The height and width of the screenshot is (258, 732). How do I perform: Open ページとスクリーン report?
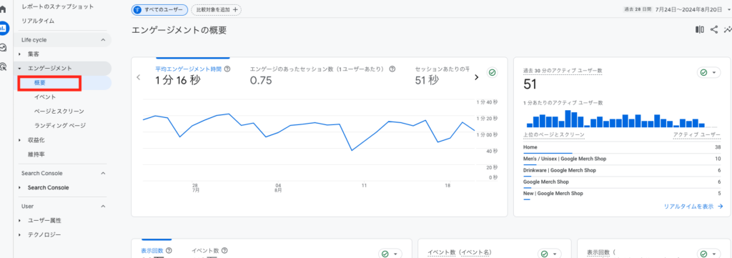click(x=59, y=111)
